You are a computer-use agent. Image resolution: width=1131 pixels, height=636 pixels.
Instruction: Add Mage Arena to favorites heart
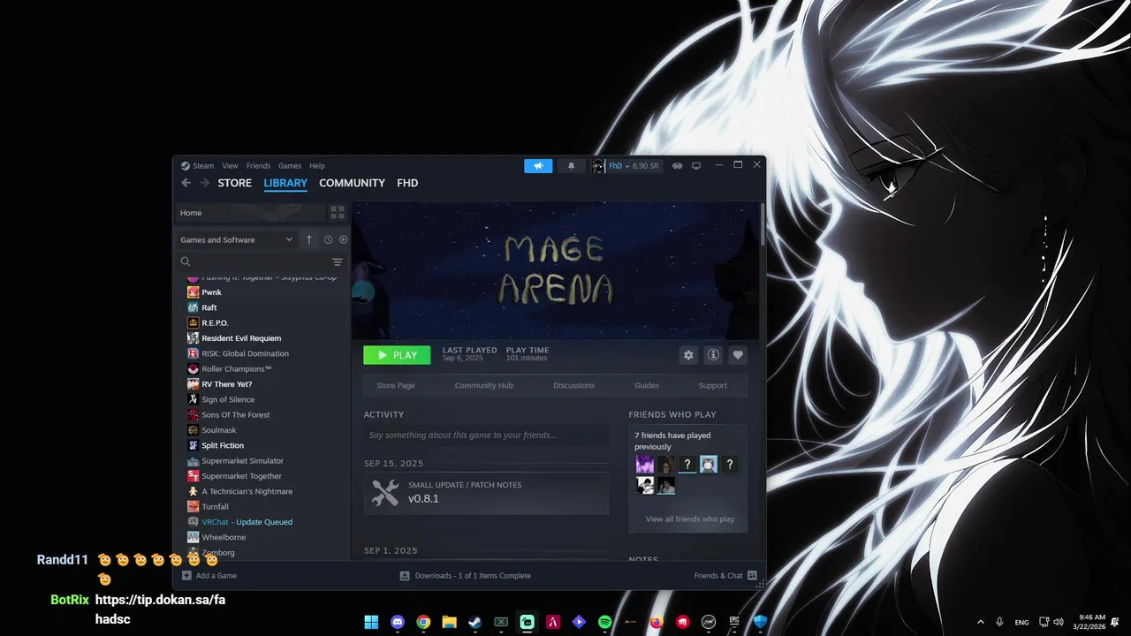pos(738,355)
